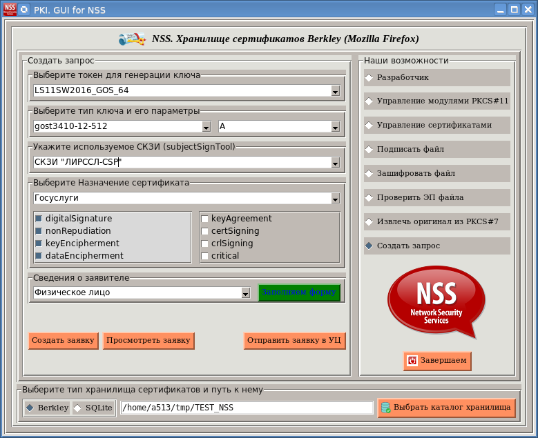This screenshot has height=438, width=538.
Task: Click the power icon on the Завершаем button
Action: (x=412, y=361)
